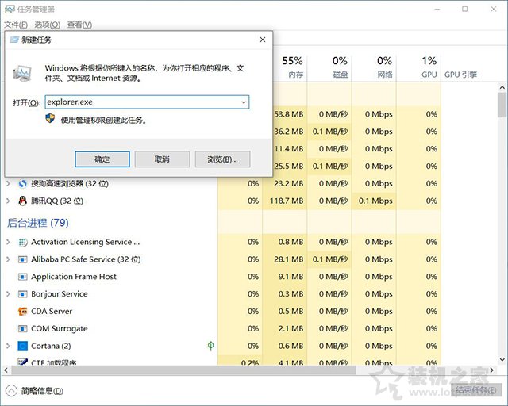The height and width of the screenshot is (406, 508).
Task: Select the Application Frame Host row name
Action: [x=74, y=277]
